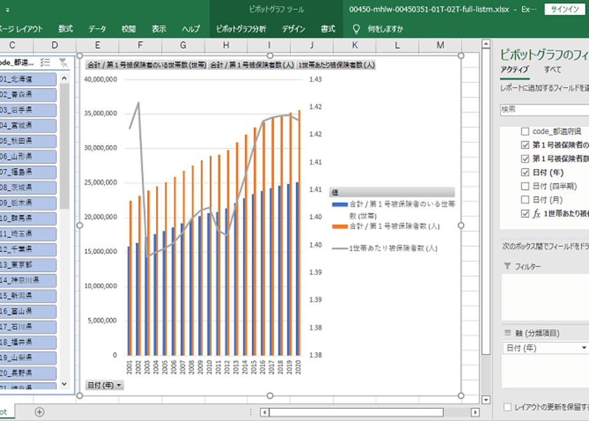Check the 日付 (四半期) field checkbox

coord(525,186)
